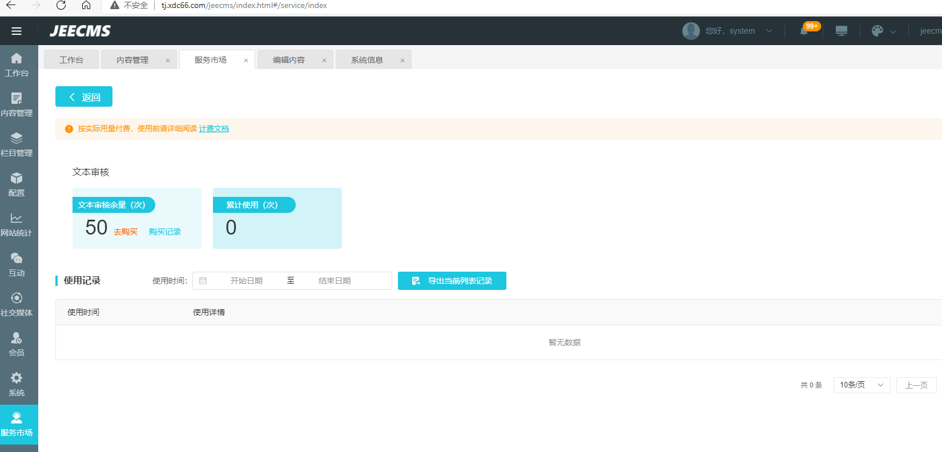Click the browser address bar URL
Image resolution: width=942 pixels, height=452 pixels.
coord(244,5)
